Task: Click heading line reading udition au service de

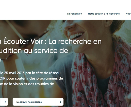Action: point(34,51)
